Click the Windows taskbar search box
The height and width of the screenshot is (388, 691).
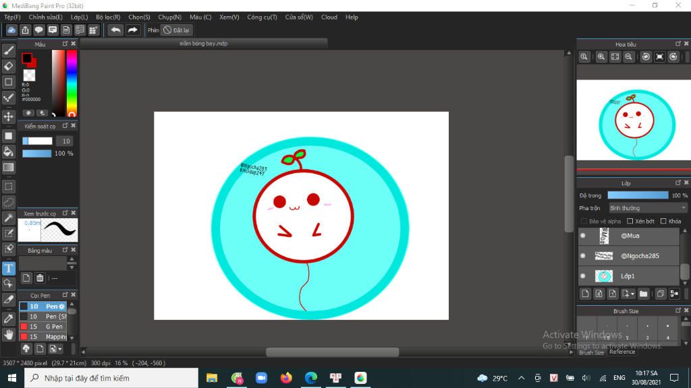coord(111,378)
